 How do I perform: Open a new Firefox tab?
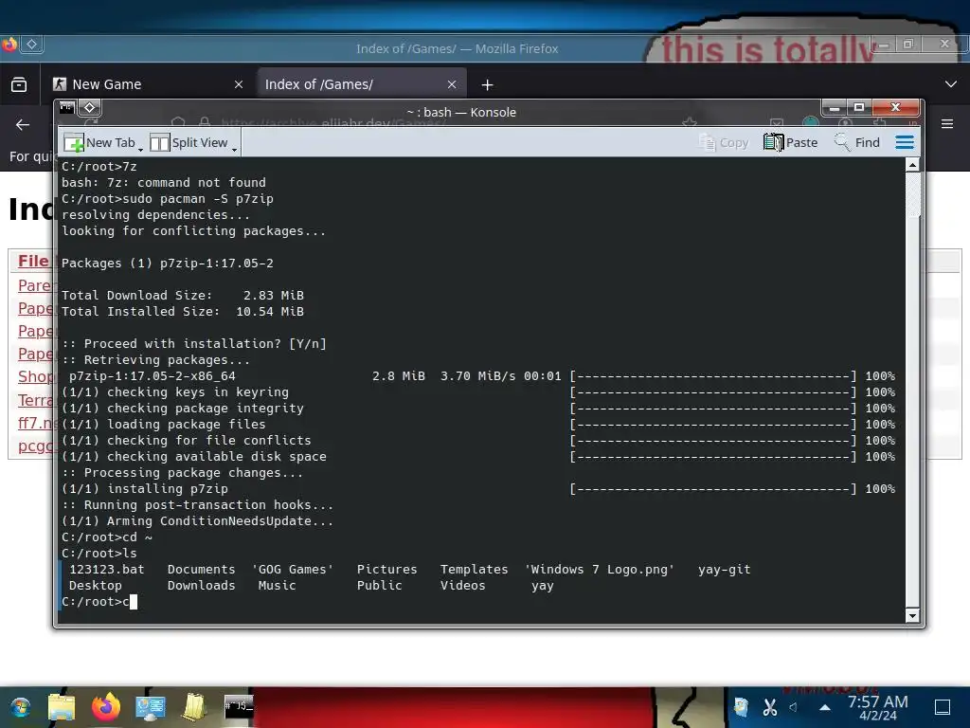pyautogui.click(x=488, y=84)
